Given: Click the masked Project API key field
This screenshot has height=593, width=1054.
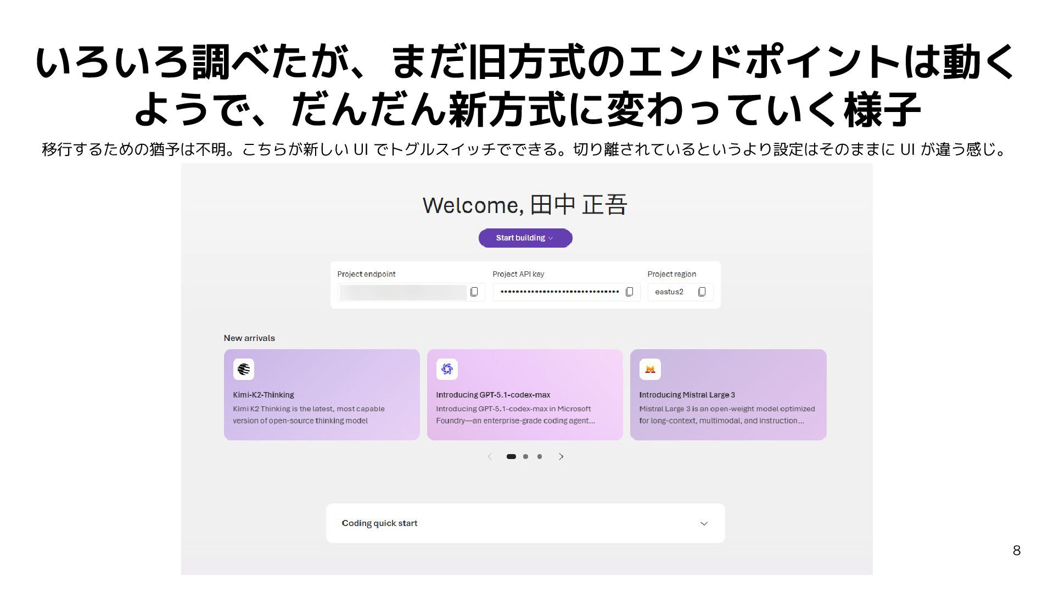Looking at the screenshot, I should pyautogui.click(x=559, y=292).
